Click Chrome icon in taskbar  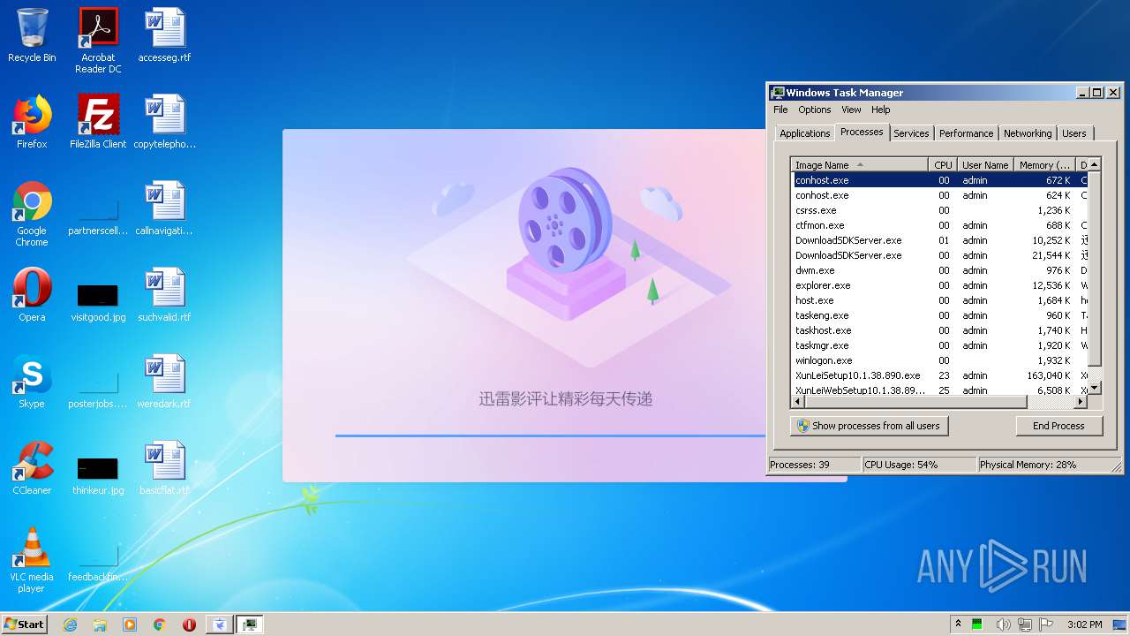click(x=160, y=625)
